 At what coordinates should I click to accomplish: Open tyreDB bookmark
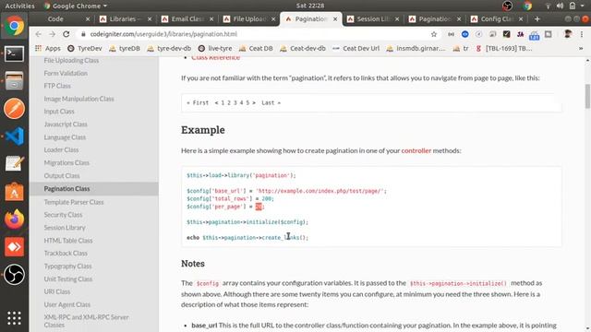pos(125,49)
